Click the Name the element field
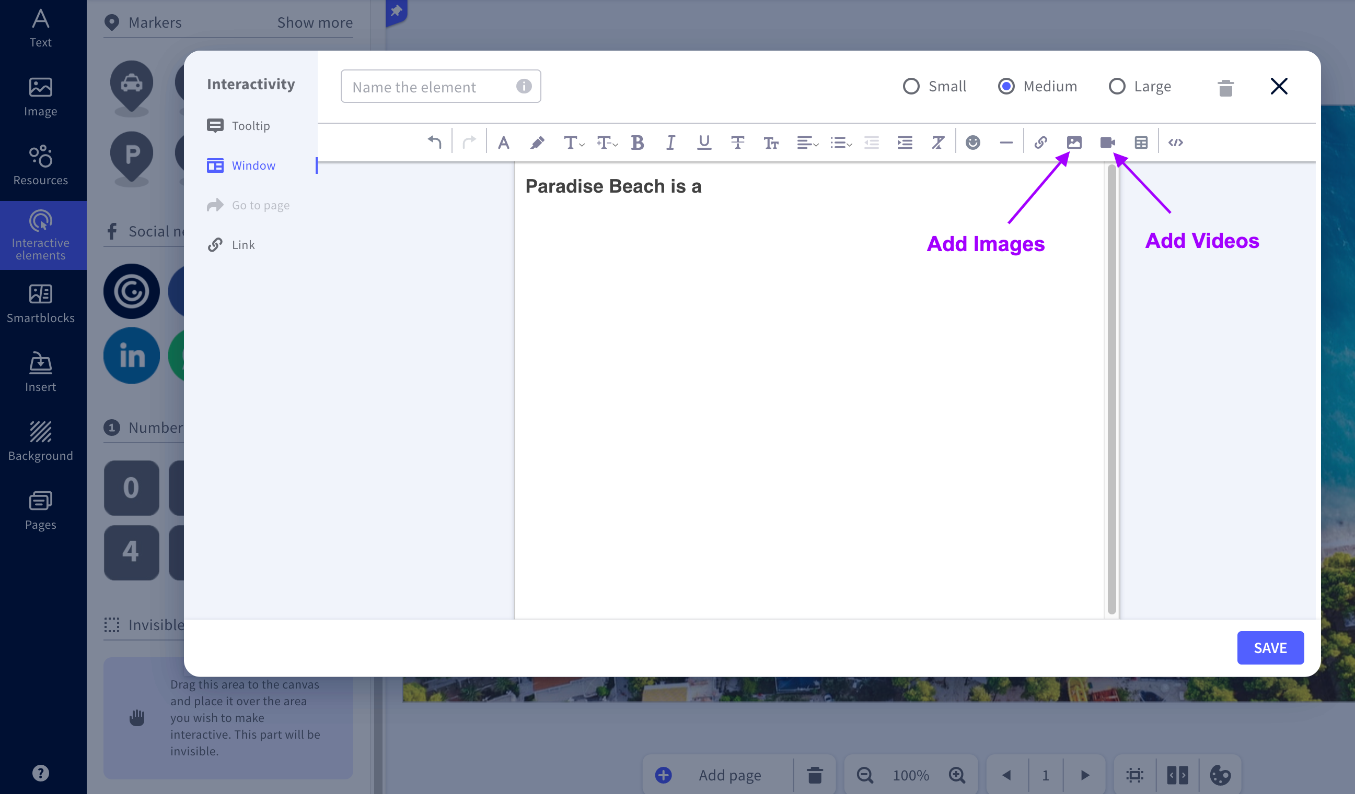Screen dimensions: 1355x794 [x=430, y=87]
